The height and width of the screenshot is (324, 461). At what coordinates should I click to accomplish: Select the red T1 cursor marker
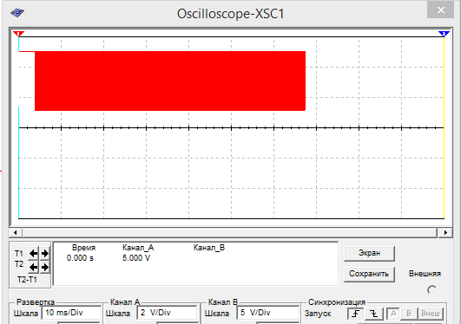pos(18,34)
